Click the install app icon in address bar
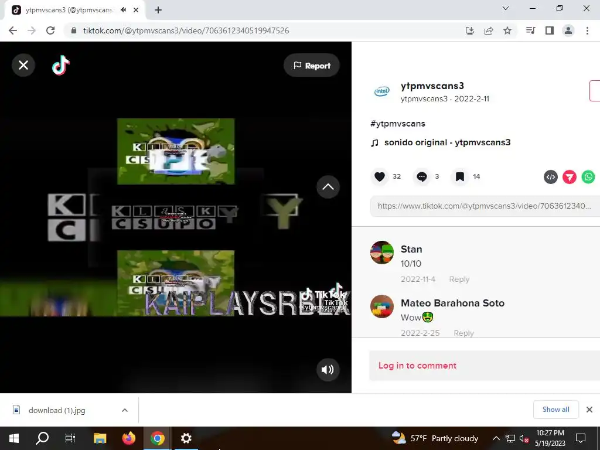 point(469,30)
